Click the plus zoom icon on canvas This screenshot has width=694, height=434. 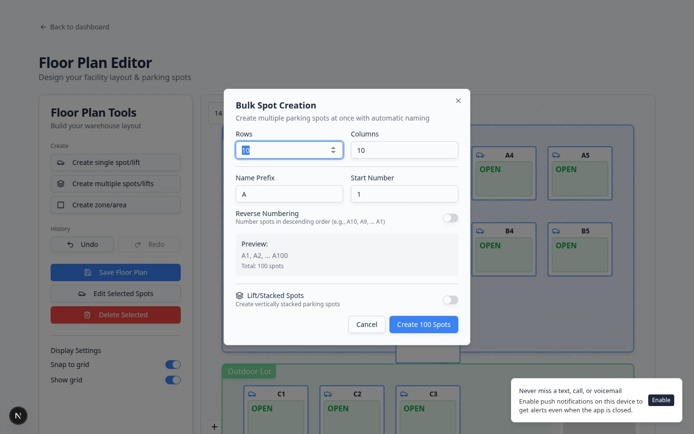tap(214, 427)
